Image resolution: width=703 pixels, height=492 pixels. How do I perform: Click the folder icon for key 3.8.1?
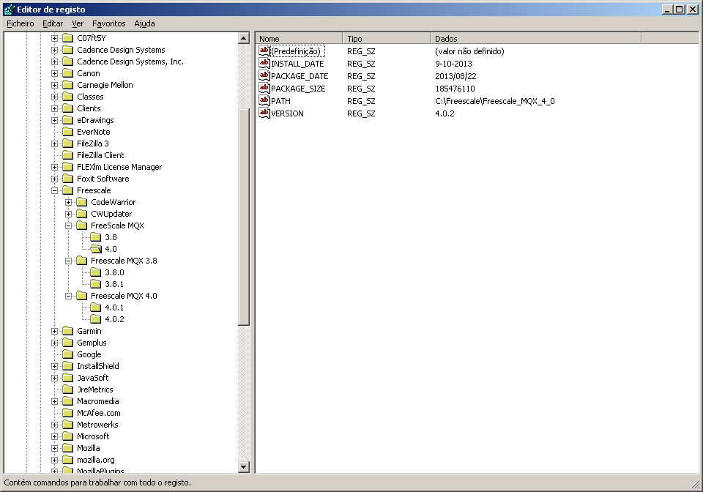click(95, 284)
